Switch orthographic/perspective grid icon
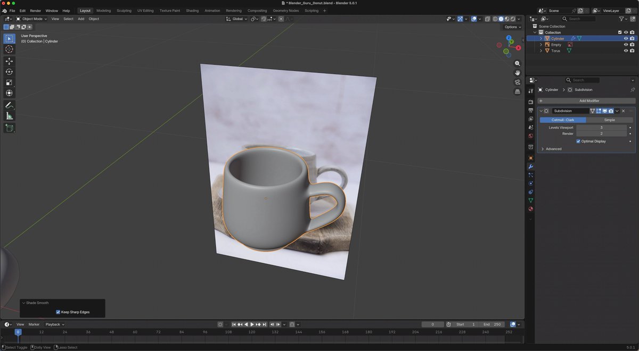Viewport: 639px width, 351px height. pyautogui.click(x=517, y=92)
